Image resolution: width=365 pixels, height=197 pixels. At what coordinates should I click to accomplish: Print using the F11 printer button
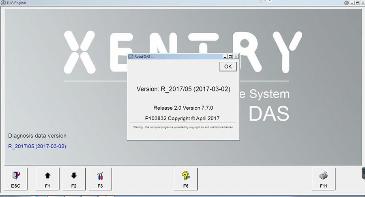click(x=323, y=179)
